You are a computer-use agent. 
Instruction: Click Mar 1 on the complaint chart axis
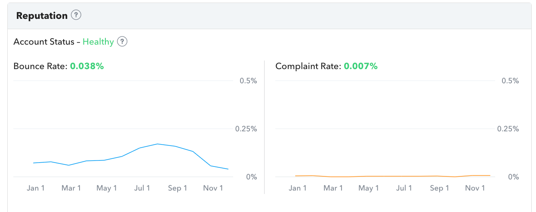[x=333, y=188]
